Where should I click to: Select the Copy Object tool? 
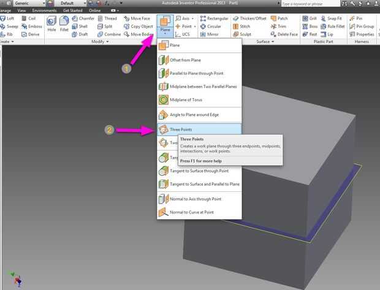click(139, 26)
